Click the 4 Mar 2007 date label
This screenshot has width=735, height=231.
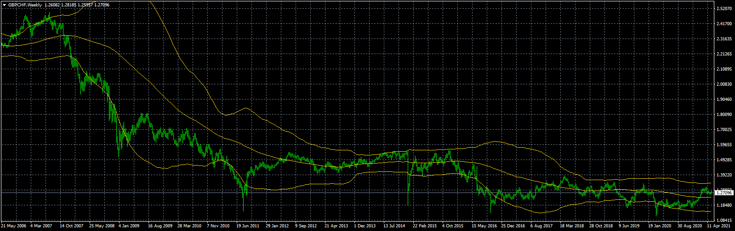(42, 226)
